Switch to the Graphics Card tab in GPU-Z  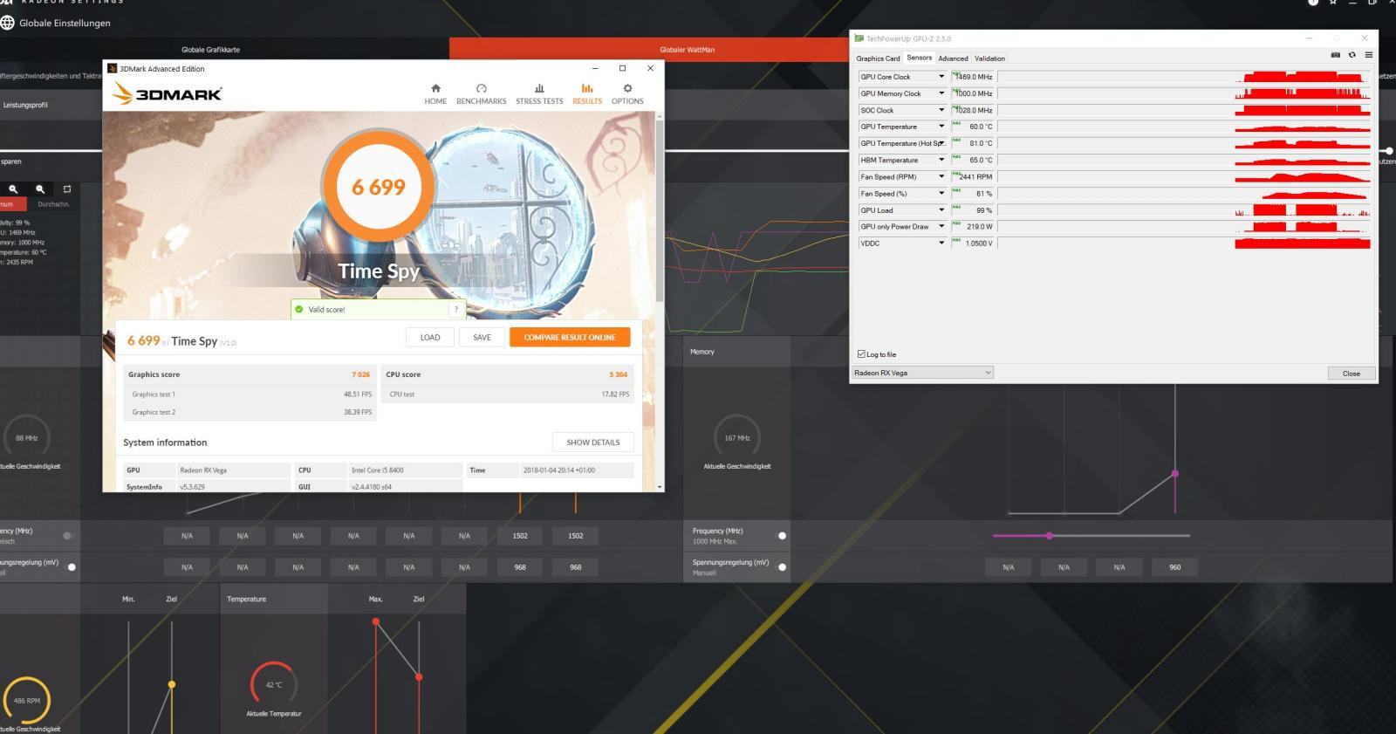(878, 58)
